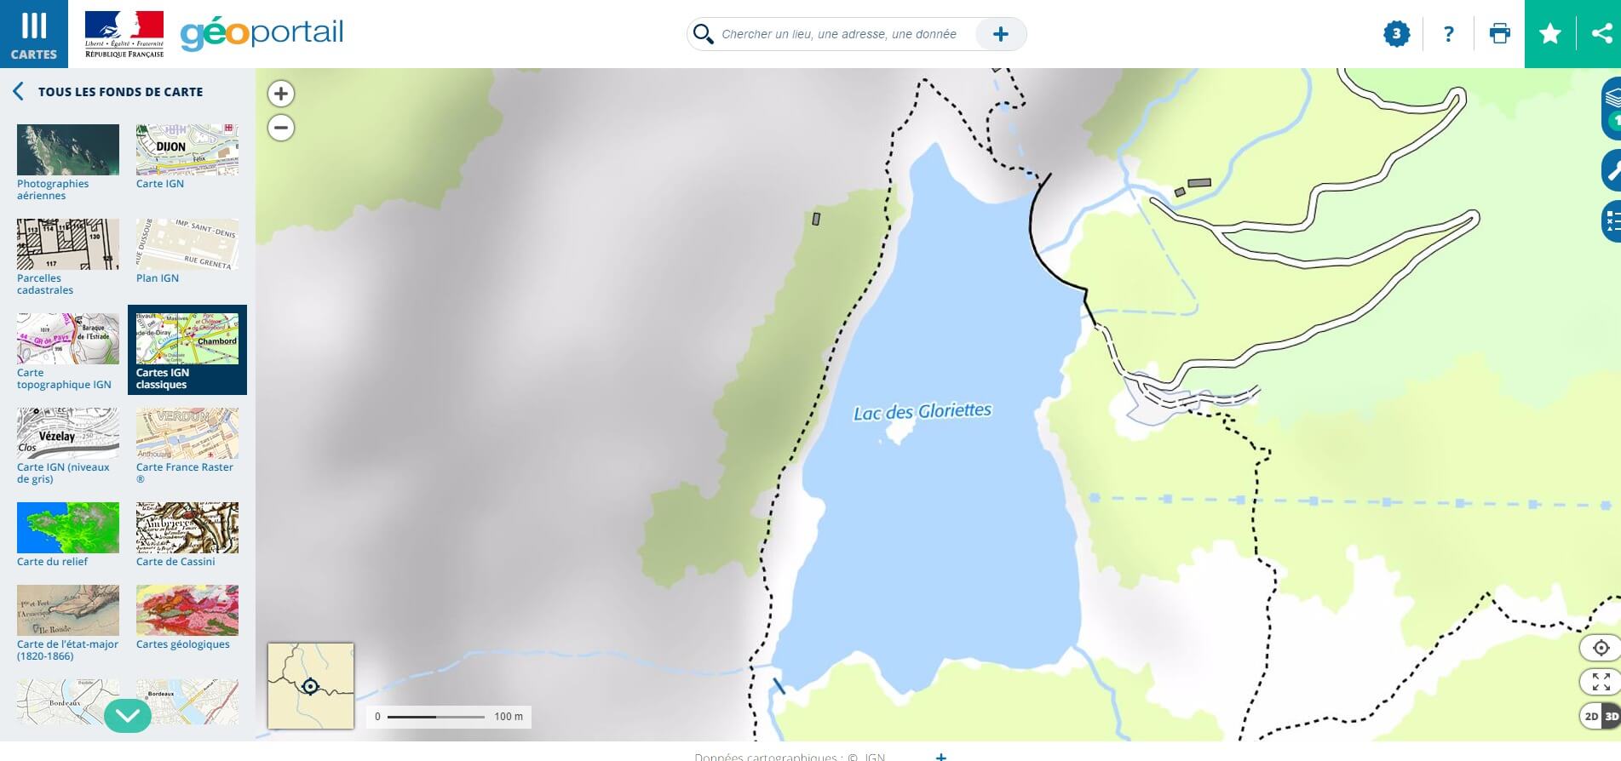Open notifications badge showing 3
The height and width of the screenshot is (761, 1621).
click(x=1396, y=34)
